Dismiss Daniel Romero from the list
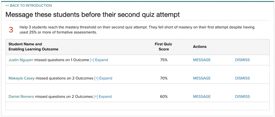Image resolution: width=275 pixels, height=117 pixels. (242, 97)
